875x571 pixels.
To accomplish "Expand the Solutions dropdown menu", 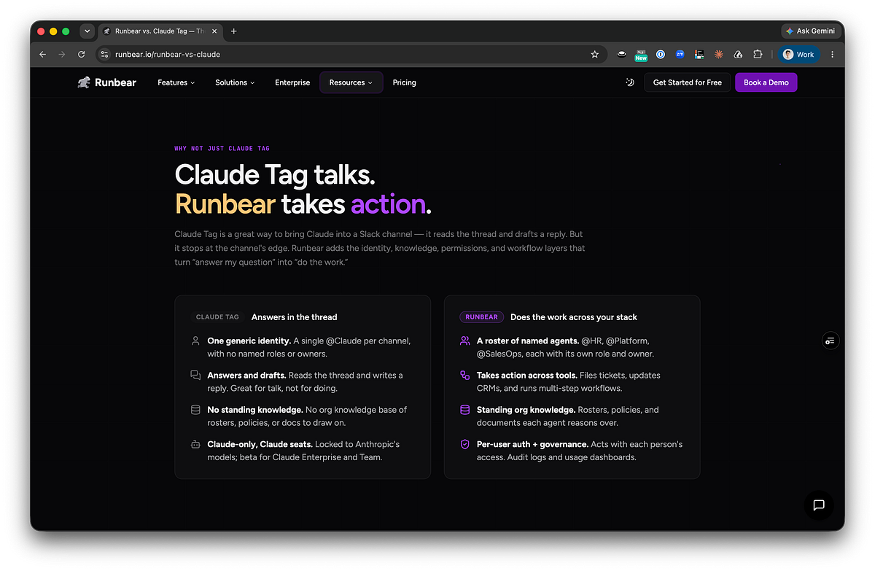I will pos(235,82).
